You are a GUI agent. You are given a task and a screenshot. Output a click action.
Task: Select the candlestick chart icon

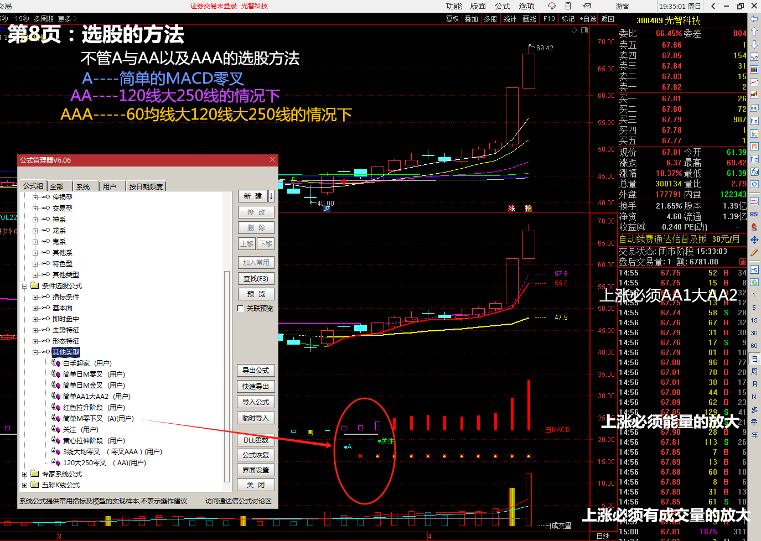pos(754,95)
